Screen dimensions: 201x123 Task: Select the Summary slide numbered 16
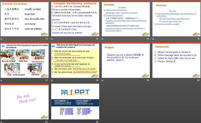(176, 19)
